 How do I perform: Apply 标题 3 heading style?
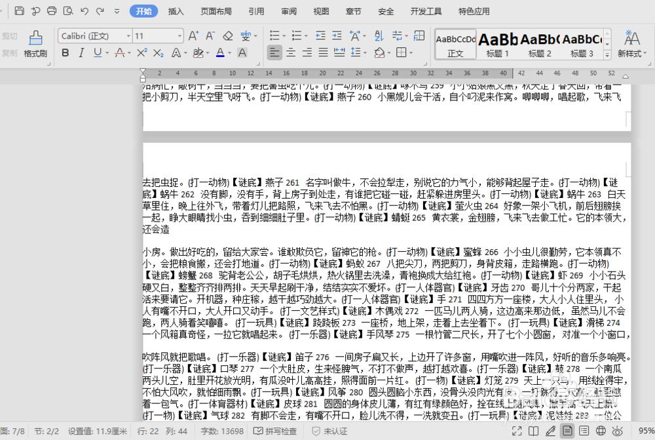582,43
